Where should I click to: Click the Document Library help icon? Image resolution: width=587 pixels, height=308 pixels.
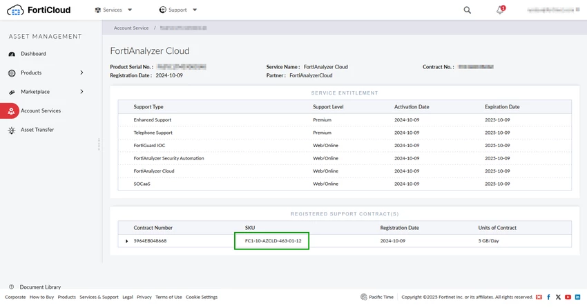pos(11,287)
